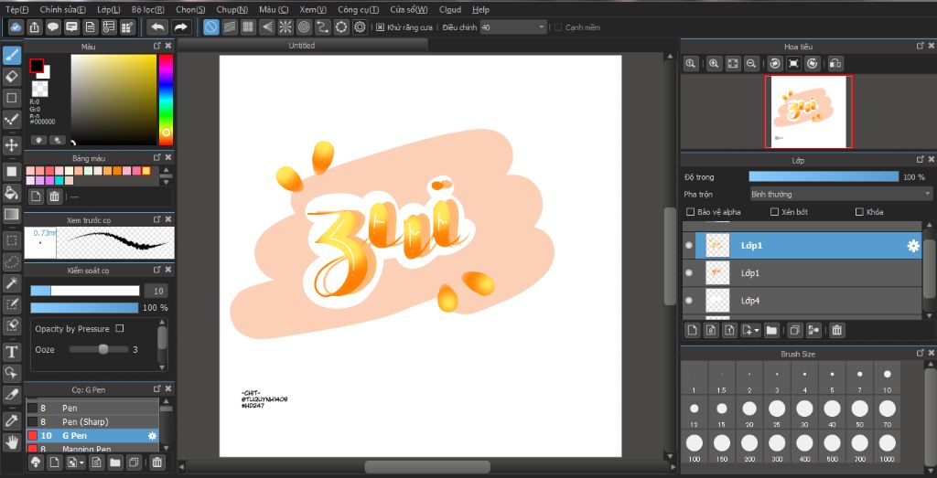Select the Mapping Pen brush
The width and height of the screenshot is (937, 478).
92,449
